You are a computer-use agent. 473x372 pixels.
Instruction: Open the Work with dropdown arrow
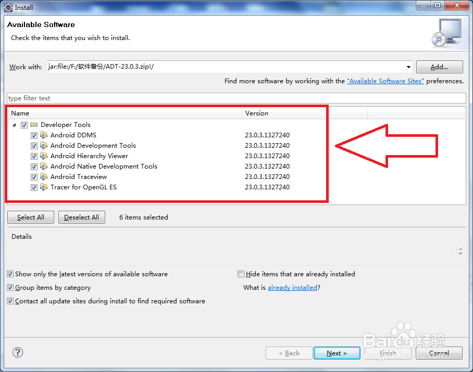408,67
